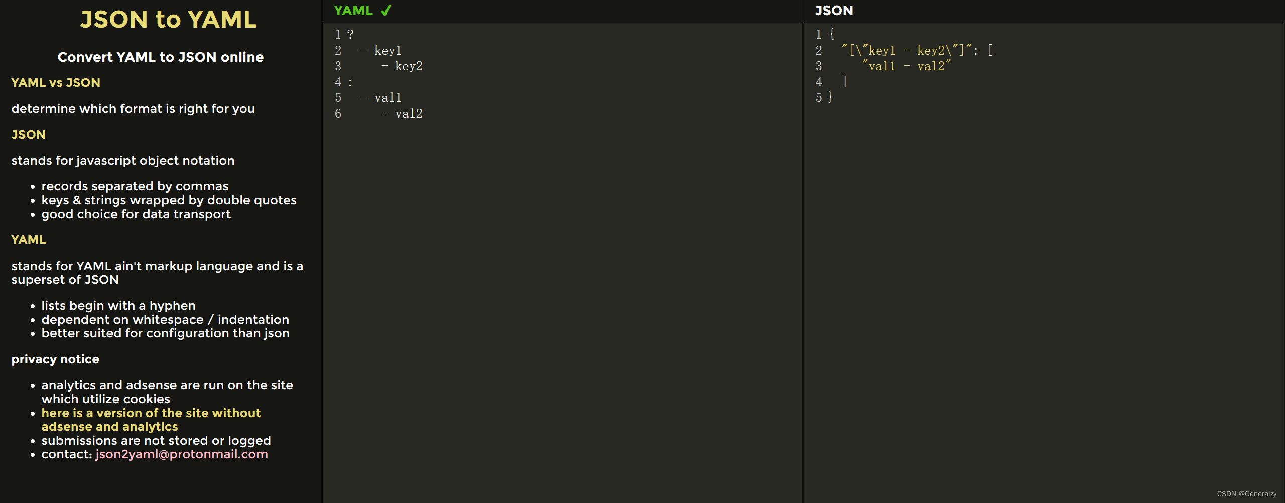The height and width of the screenshot is (503, 1285).
Task: Click the privacy notice heading
Action: 55,359
